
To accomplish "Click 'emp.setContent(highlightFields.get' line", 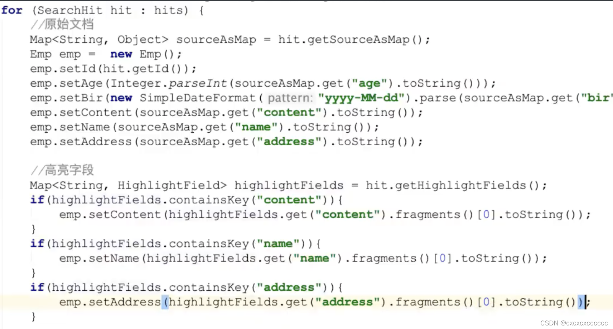I will (x=325, y=215).
